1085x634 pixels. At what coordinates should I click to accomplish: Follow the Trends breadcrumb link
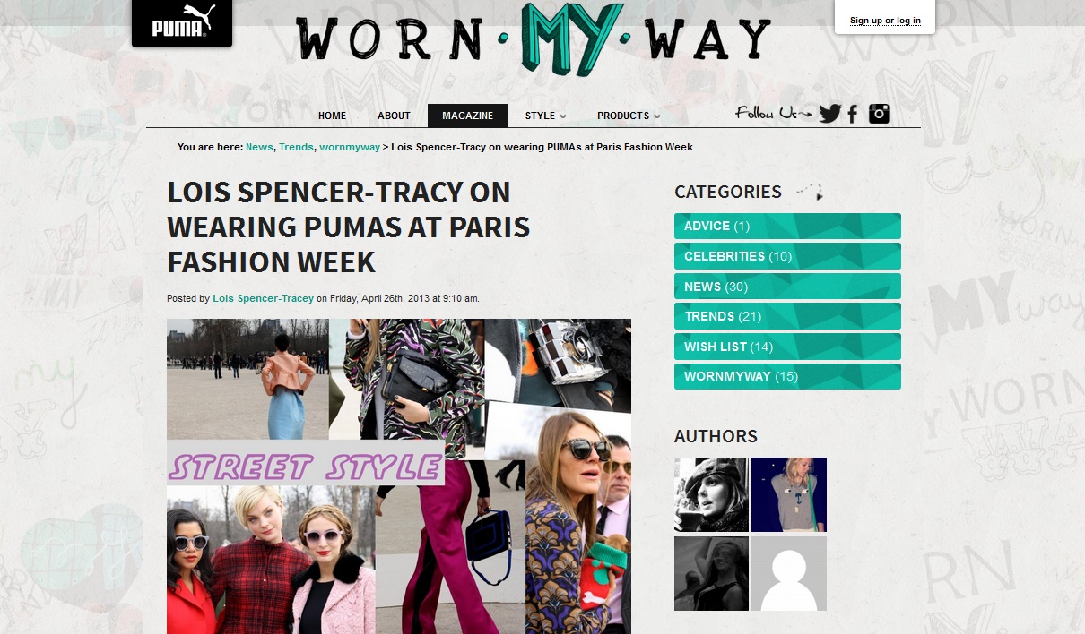coord(296,147)
